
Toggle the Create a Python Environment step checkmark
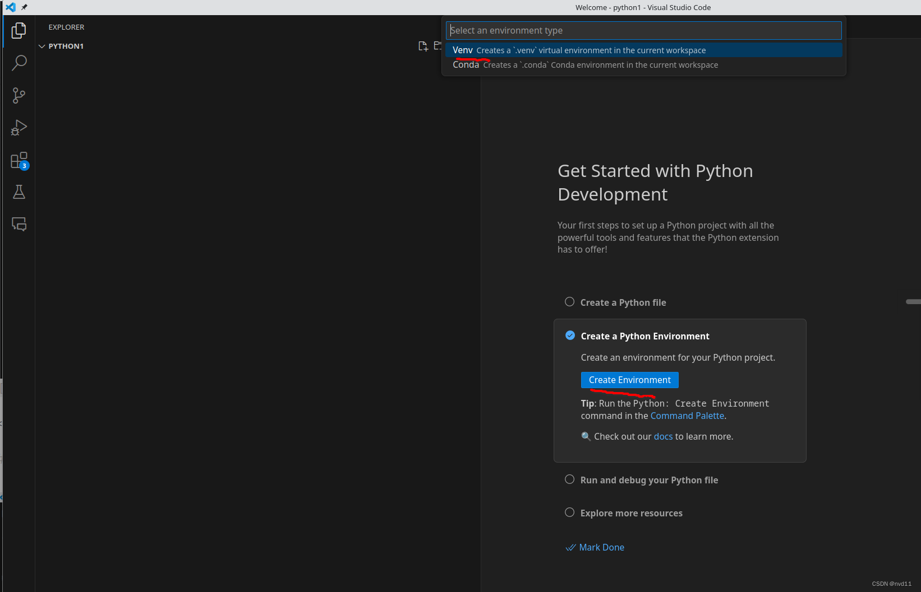(x=570, y=335)
